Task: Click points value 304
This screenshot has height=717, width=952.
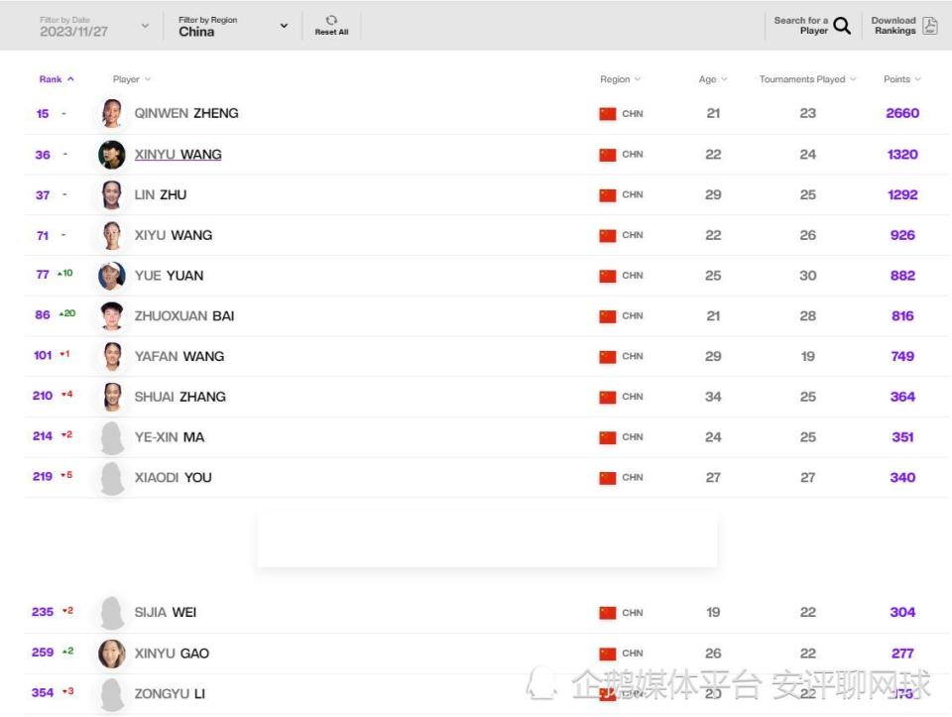Action: [x=902, y=612]
